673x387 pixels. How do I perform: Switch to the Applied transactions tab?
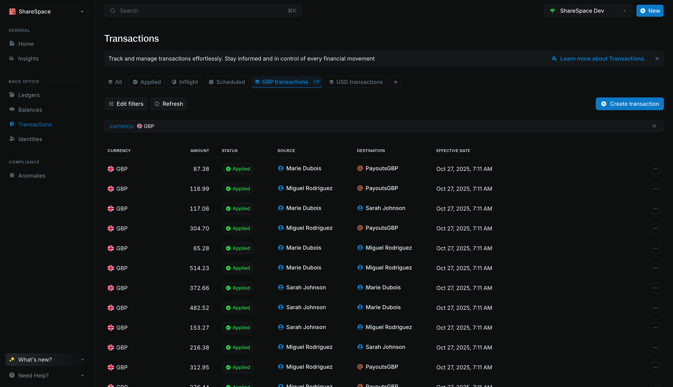(146, 82)
